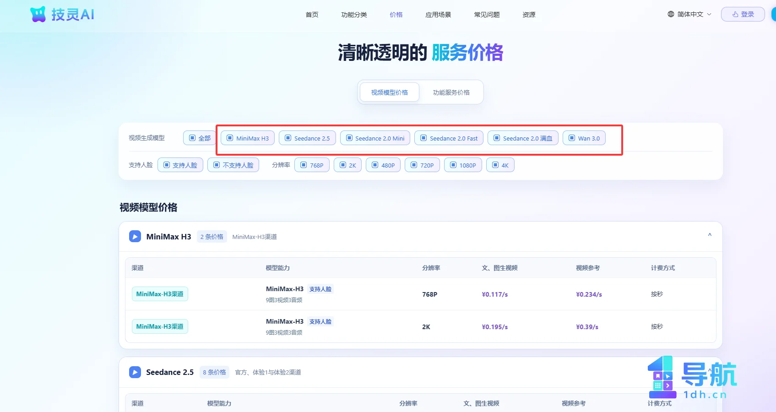Go to 首页 in the navigation
The height and width of the screenshot is (412, 776).
[x=312, y=15]
